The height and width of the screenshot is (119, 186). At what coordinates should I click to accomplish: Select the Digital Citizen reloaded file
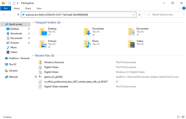click(56, 86)
